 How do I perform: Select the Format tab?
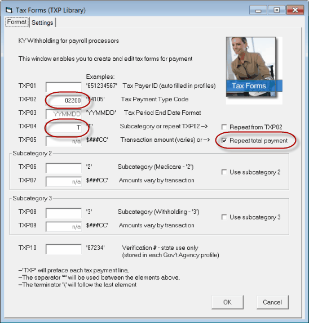click(17, 22)
